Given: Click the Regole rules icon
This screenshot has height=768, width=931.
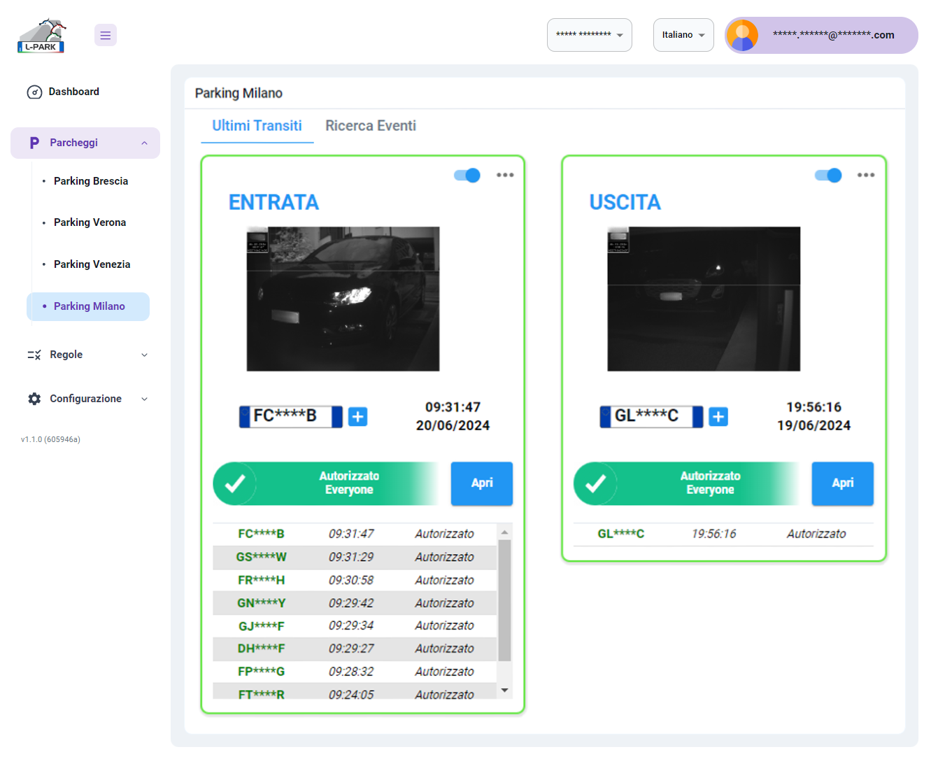Looking at the screenshot, I should coord(34,355).
